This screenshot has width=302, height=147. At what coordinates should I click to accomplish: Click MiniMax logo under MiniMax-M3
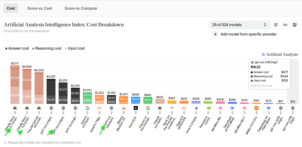pyautogui.click(x=220, y=108)
